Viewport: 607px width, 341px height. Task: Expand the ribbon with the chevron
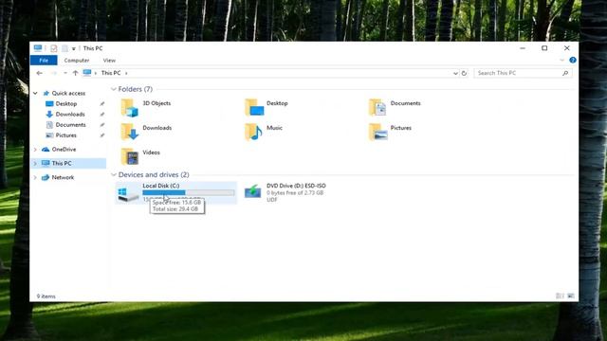point(561,61)
